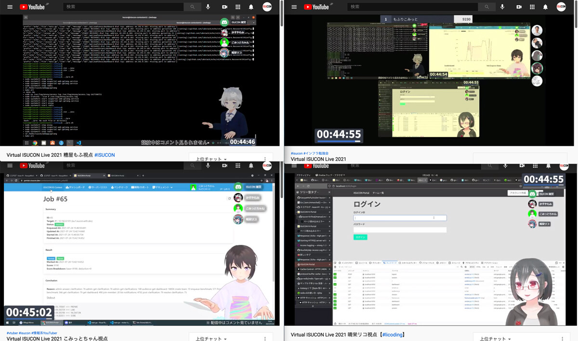Focus search field in 糖屋もふ視点 window
This screenshot has width=578, height=341.
coord(124,7)
